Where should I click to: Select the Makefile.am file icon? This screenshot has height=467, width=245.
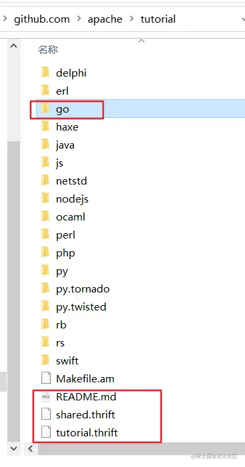[x=46, y=378]
